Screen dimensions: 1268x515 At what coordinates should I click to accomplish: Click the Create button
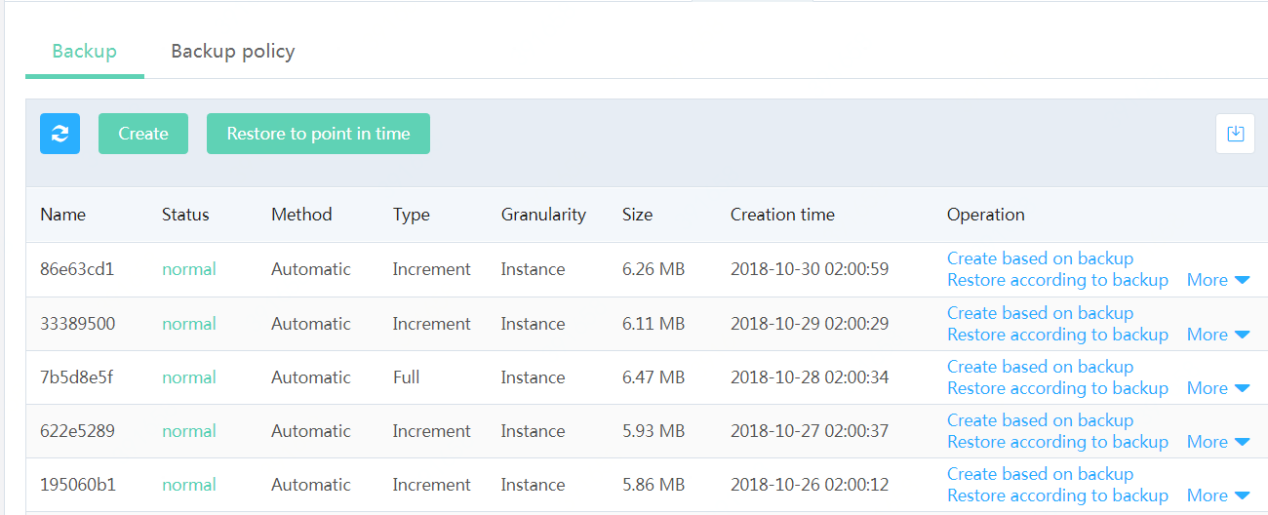tap(143, 134)
